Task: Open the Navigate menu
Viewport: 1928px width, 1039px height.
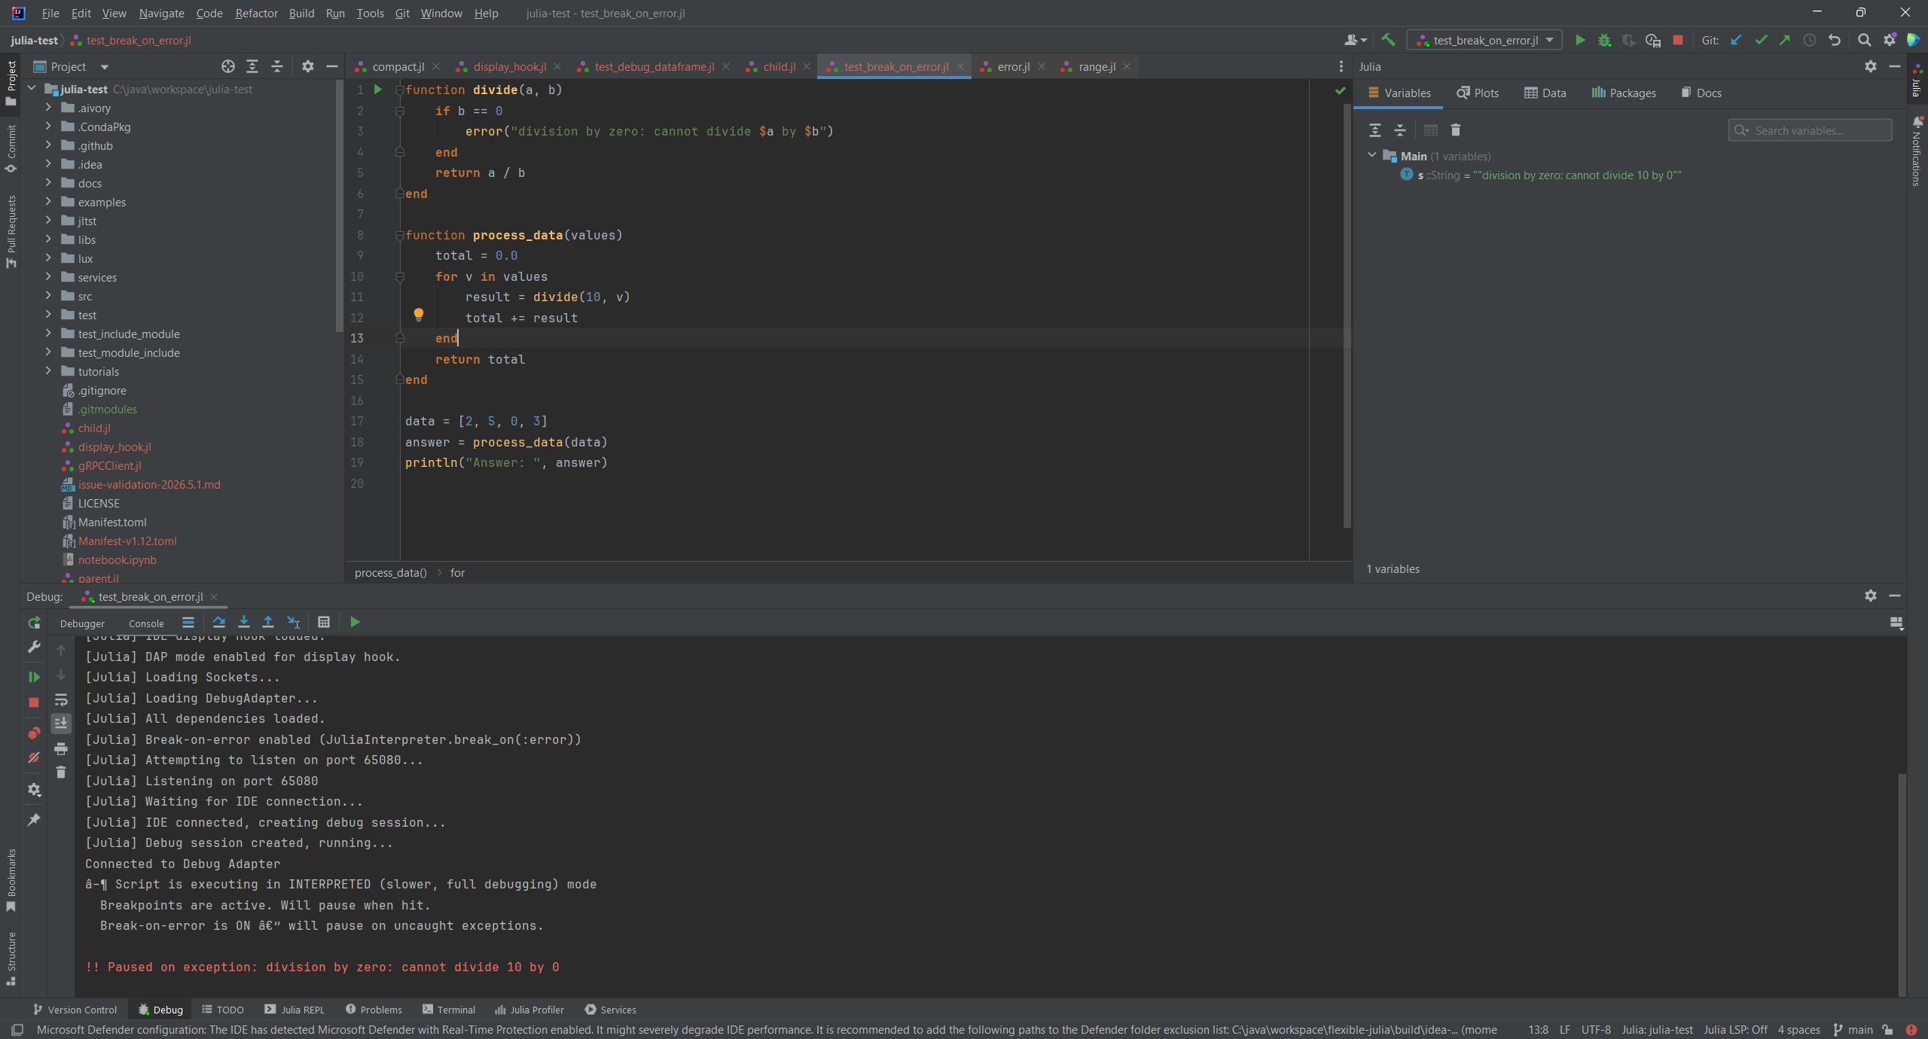Action: point(161,13)
